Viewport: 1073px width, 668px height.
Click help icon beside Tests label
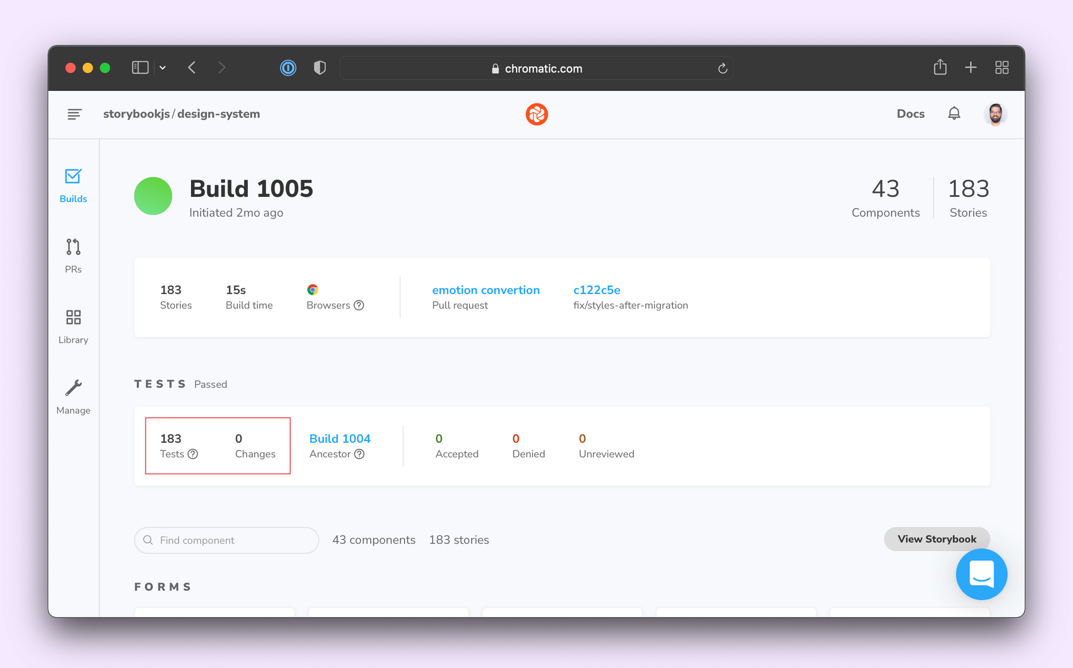(x=193, y=454)
